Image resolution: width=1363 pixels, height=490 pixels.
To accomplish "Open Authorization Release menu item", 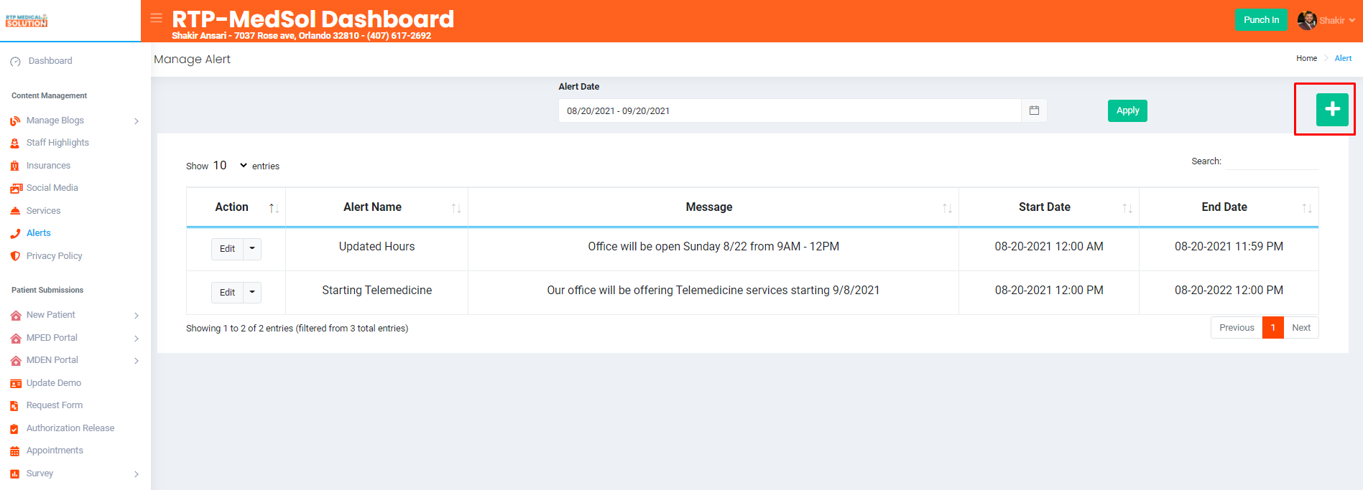I will point(70,428).
